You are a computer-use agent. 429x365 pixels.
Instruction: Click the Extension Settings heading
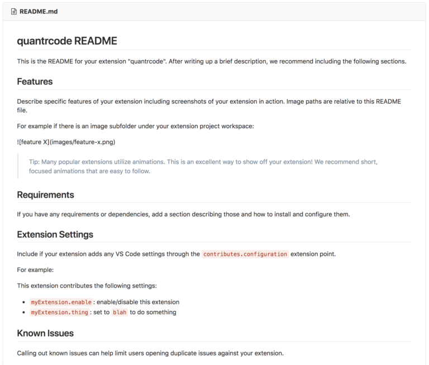(55, 234)
